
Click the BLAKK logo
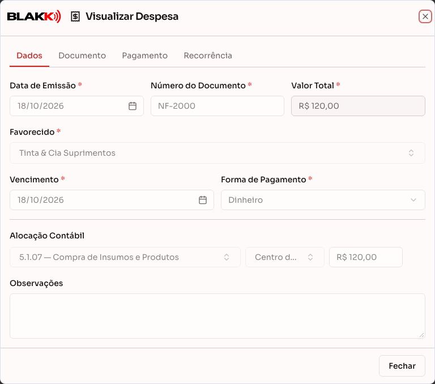34,16
